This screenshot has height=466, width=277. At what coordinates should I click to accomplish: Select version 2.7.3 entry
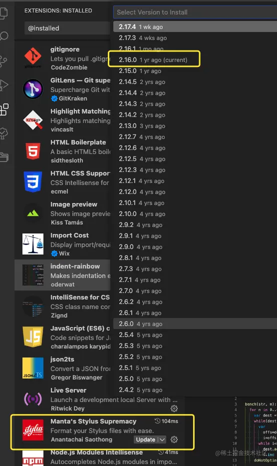click(195, 268)
